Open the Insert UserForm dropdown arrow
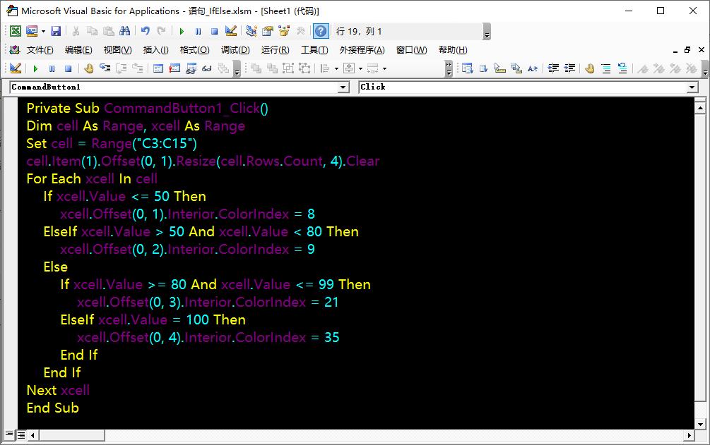Image resolution: width=710 pixels, height=445 pixels. point(43,31)
